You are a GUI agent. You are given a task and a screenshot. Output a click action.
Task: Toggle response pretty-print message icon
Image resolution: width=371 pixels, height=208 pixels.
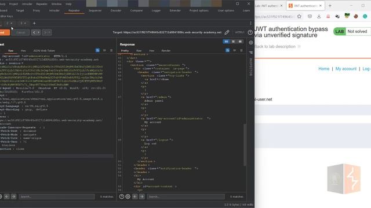(x=227, y=50)
